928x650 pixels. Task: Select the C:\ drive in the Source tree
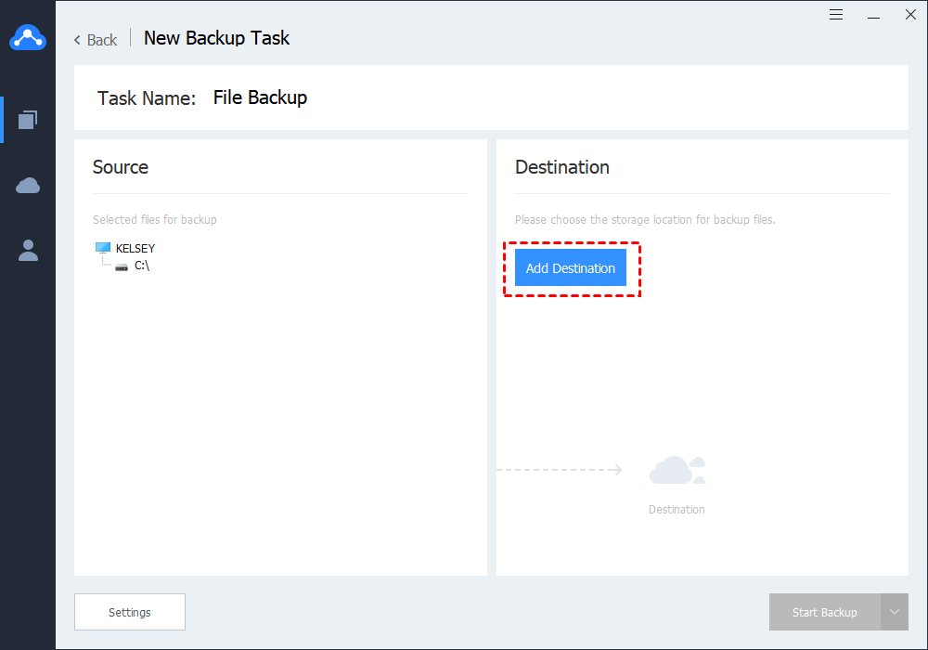tap(141, 266)
